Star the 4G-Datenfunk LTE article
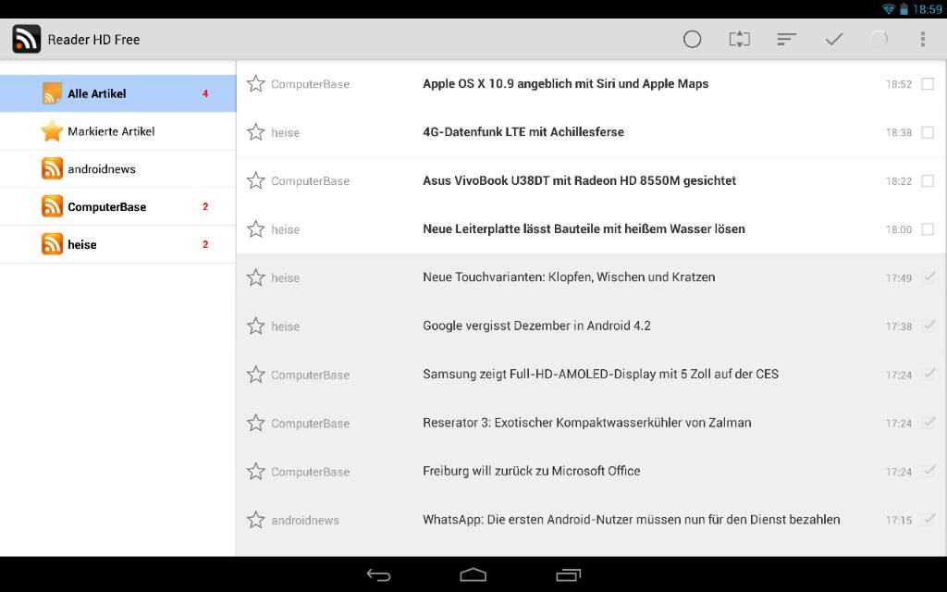Image resolution: width=947 pixels, height=592 pixels. (256, 131)
